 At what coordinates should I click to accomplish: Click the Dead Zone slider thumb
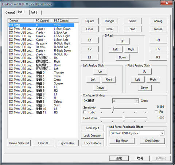(124, 118)
